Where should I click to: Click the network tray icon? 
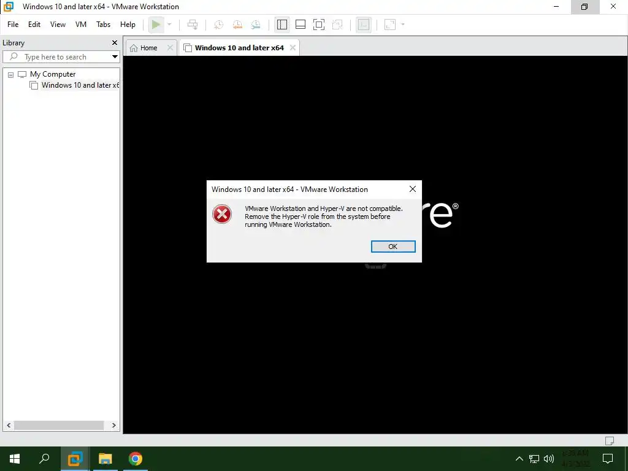[x=534, y=459]
